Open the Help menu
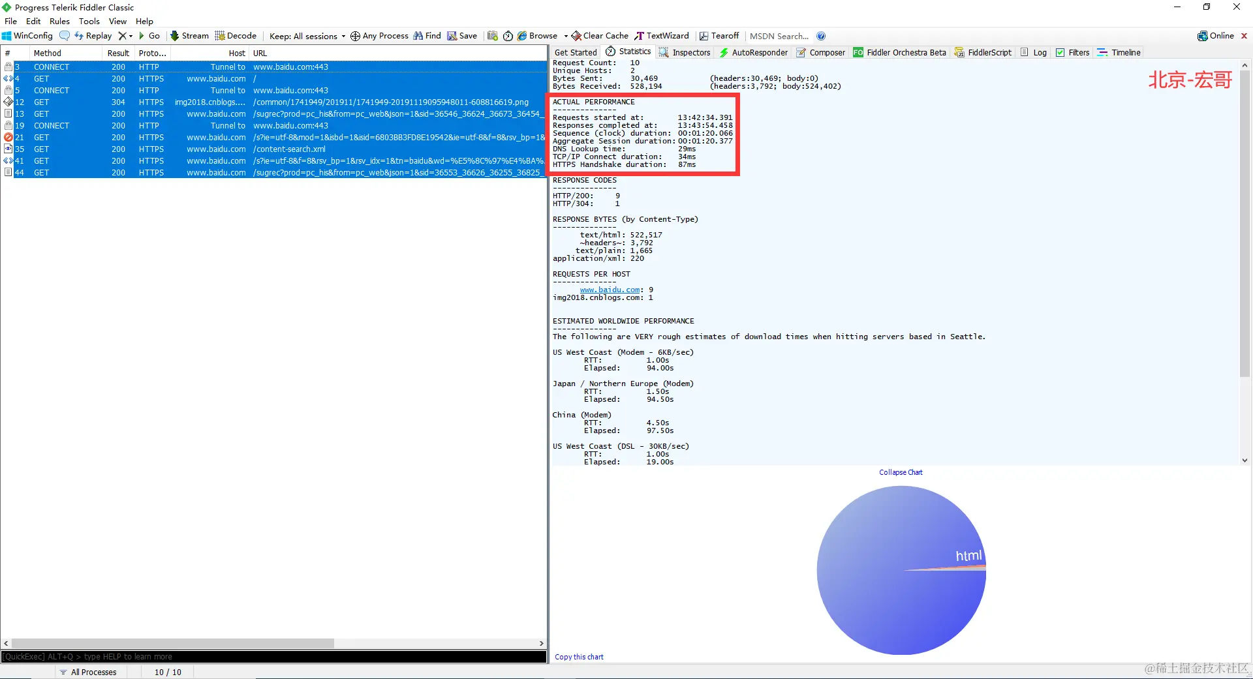 (144, 21)
